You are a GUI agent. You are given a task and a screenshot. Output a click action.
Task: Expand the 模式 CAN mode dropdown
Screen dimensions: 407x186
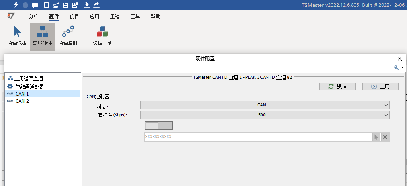point(265,105)
